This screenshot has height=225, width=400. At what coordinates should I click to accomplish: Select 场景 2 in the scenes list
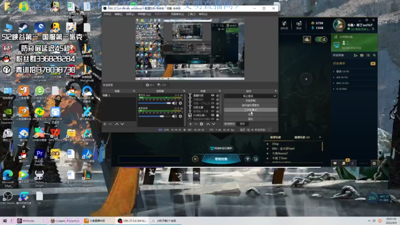point(119,95)
